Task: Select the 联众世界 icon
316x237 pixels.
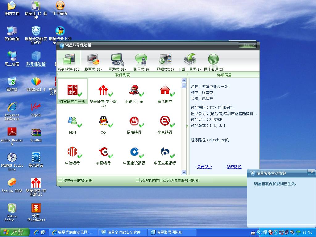Action: coord(165,94)
